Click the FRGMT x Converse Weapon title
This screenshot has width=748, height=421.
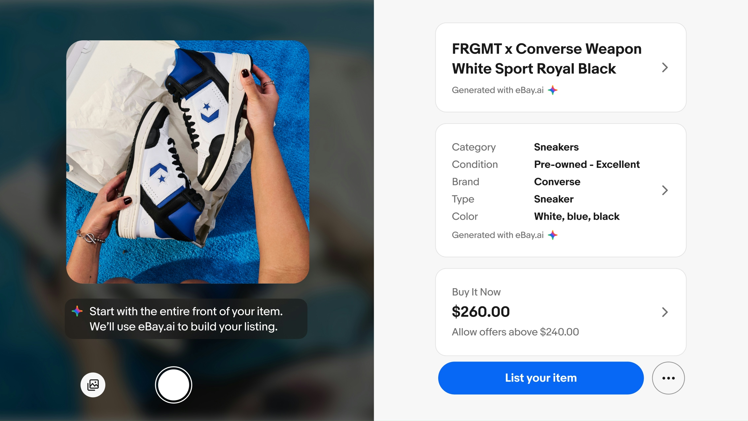547,58
